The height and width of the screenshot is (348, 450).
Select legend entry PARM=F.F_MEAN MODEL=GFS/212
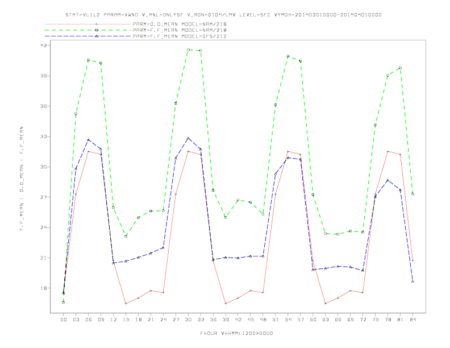point(180,36)
